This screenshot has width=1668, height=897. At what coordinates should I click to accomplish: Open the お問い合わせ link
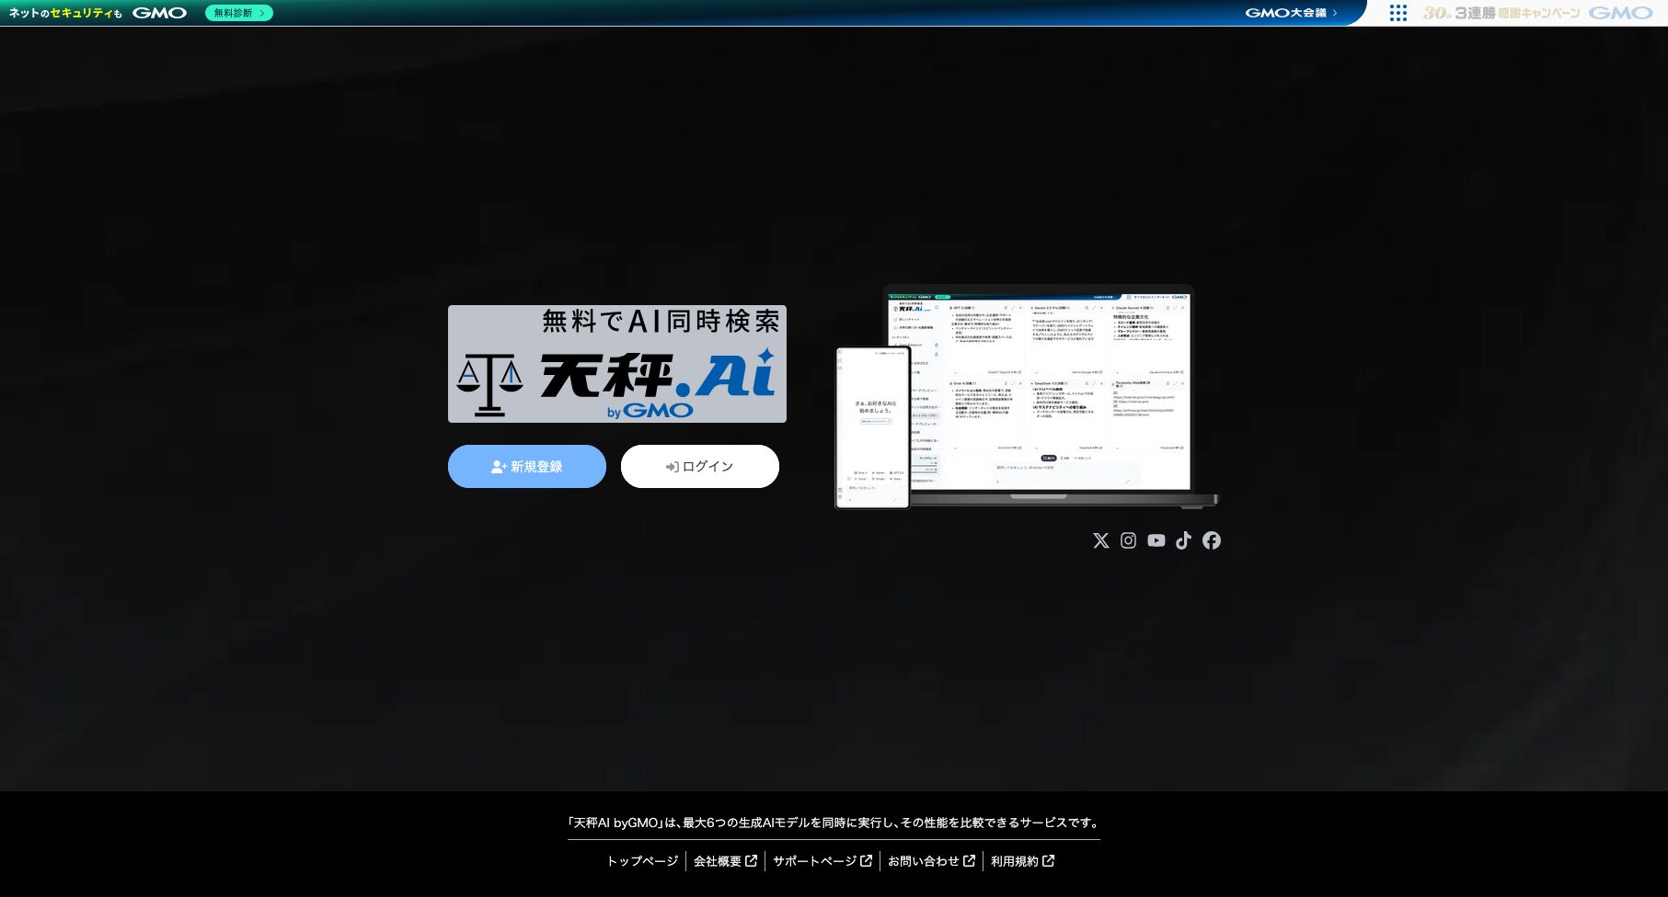(931, 861)
